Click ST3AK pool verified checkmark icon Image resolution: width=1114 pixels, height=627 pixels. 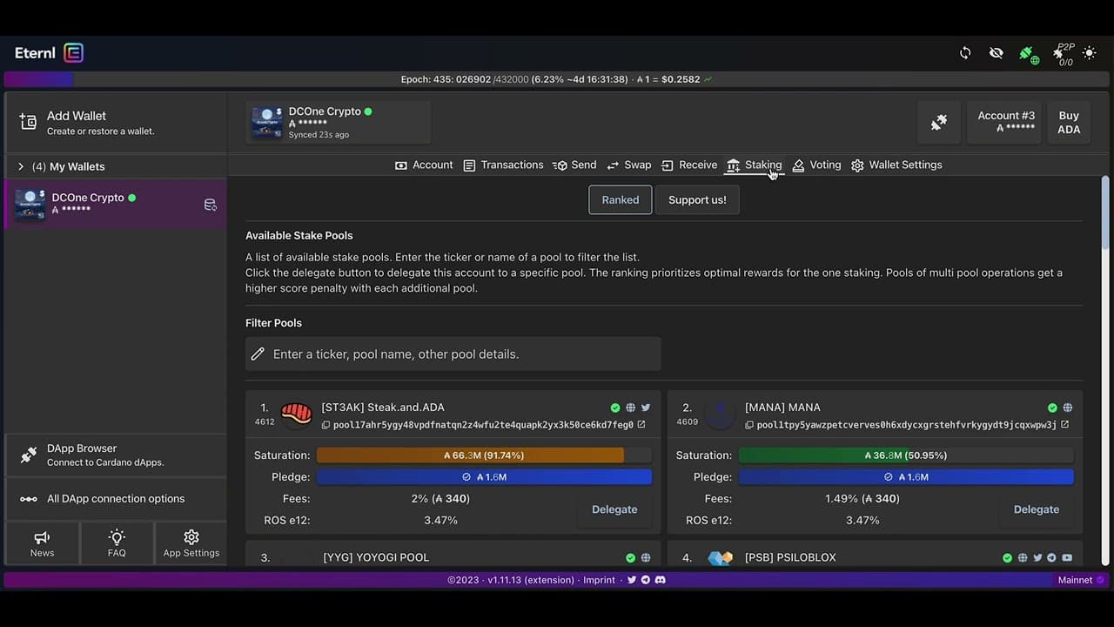(x=615, y=408)
